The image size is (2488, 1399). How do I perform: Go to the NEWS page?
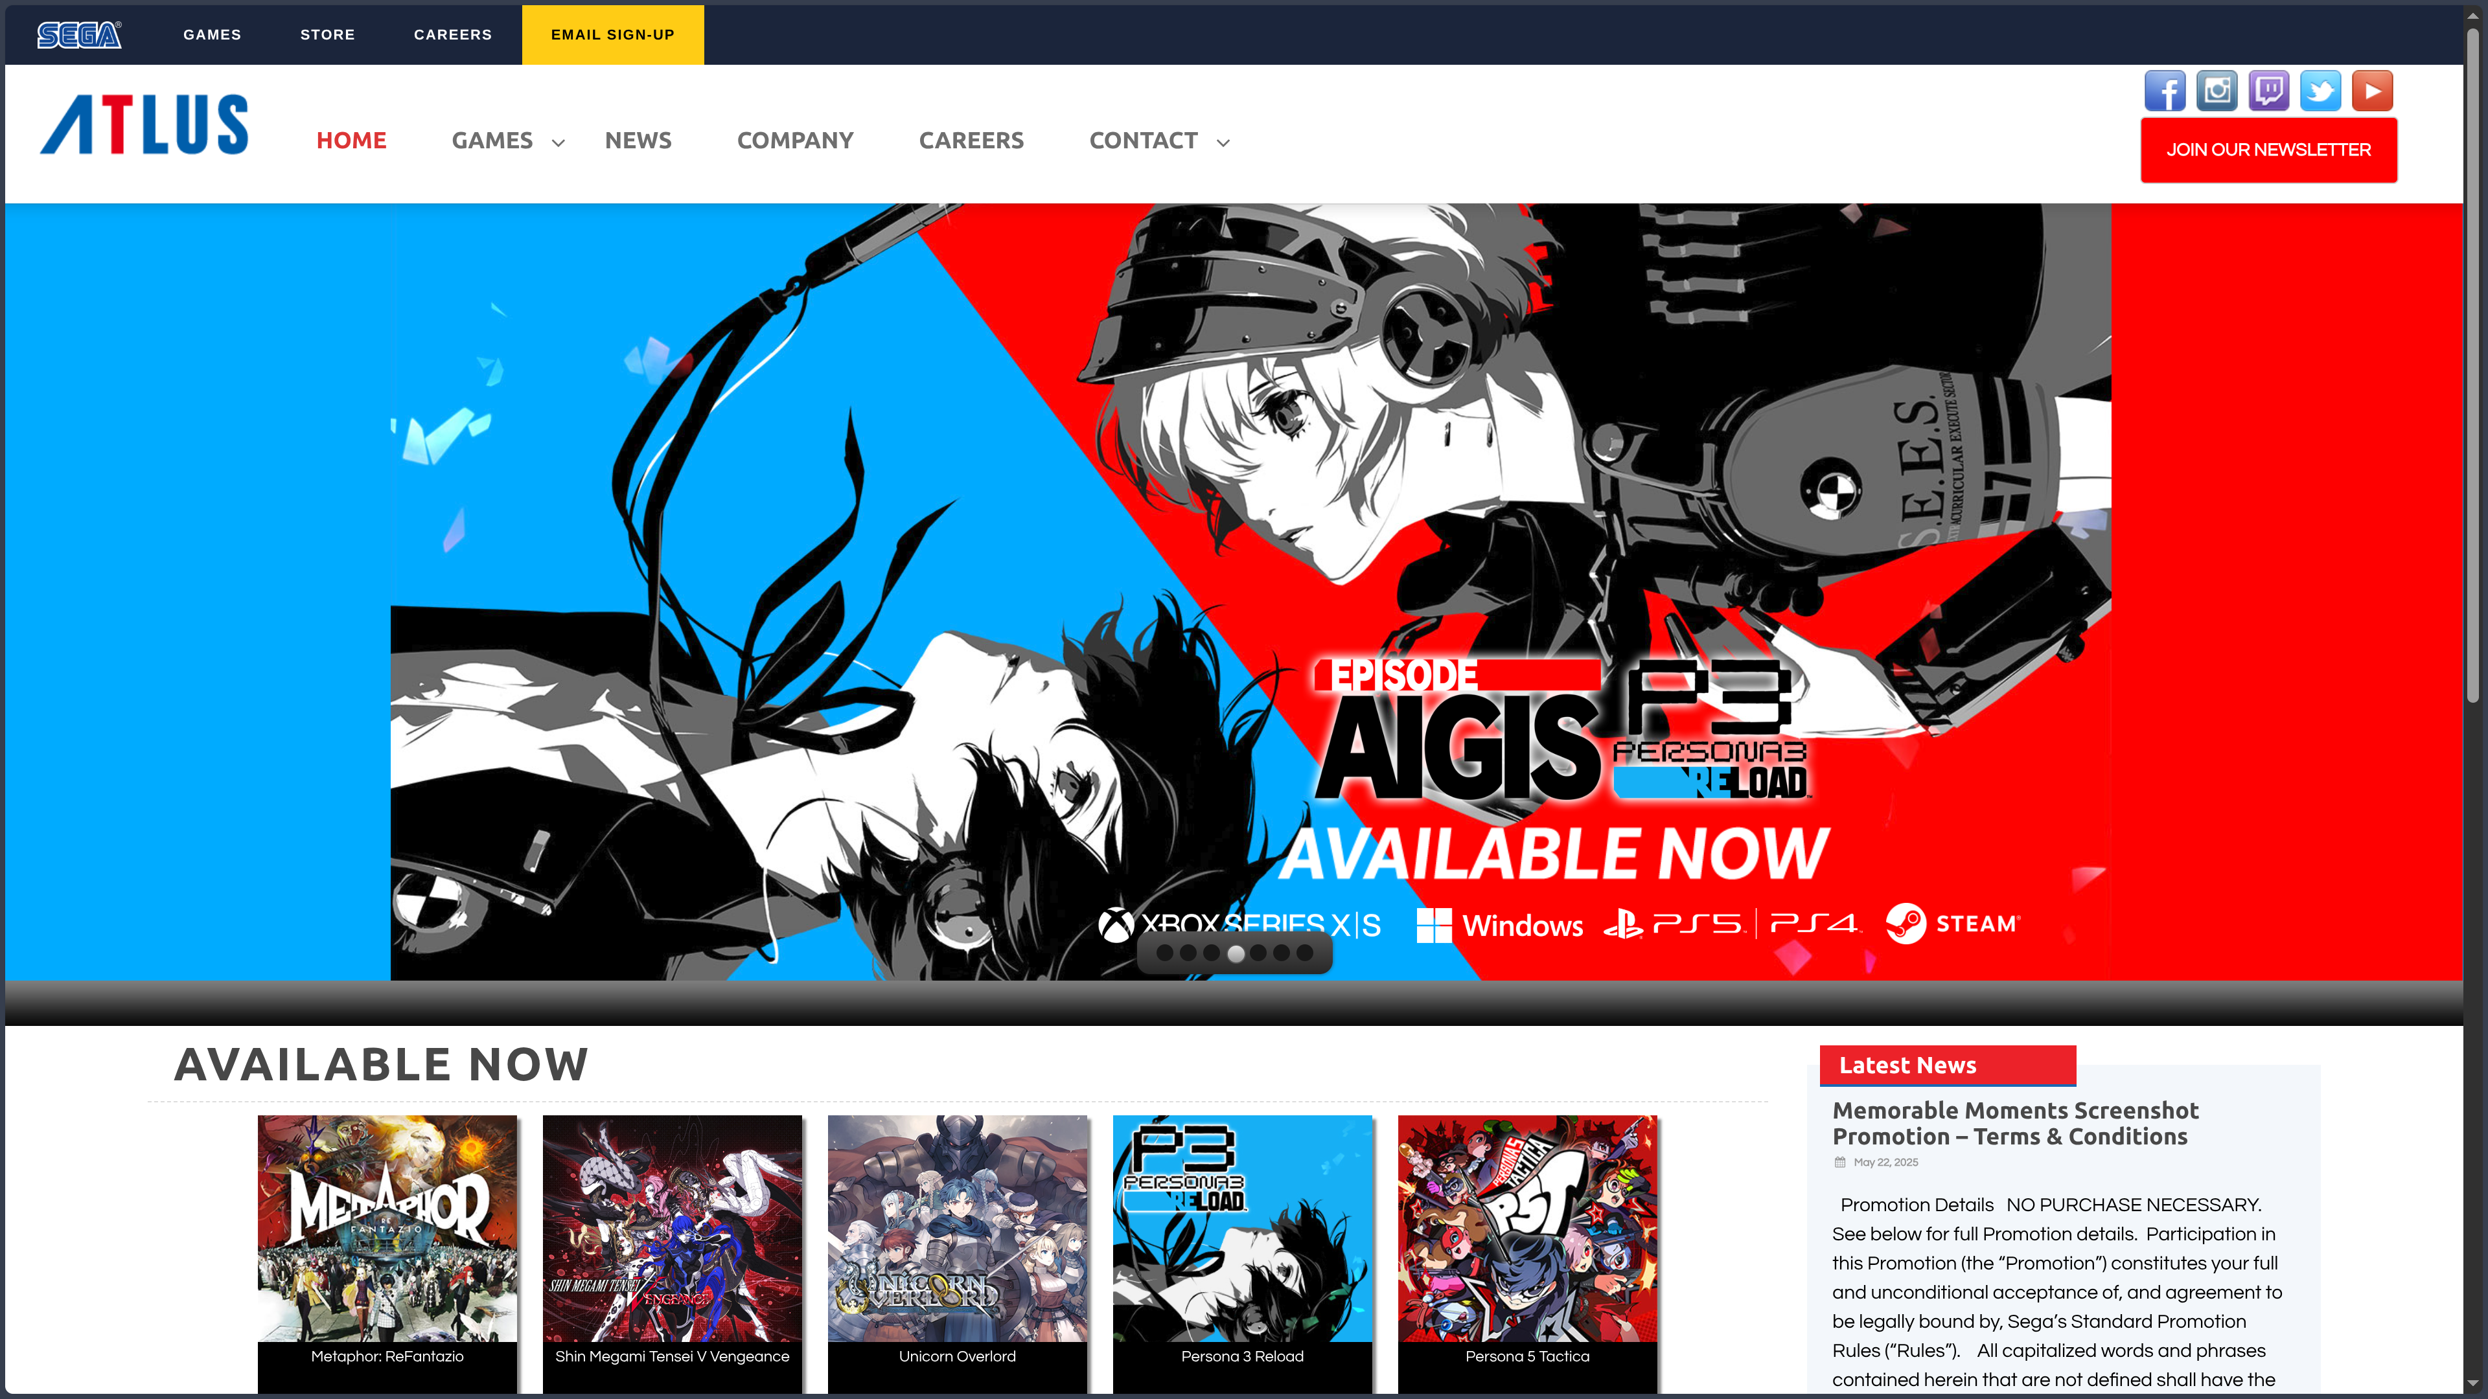pos(638,141)
